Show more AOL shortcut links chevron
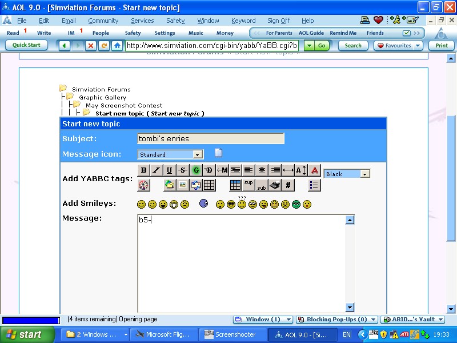The image size is (457, 343). pos(417,33)
